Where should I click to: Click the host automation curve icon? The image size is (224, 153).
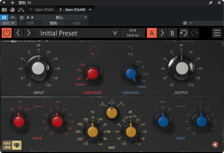pyautogui.click(x=13, y=18)
